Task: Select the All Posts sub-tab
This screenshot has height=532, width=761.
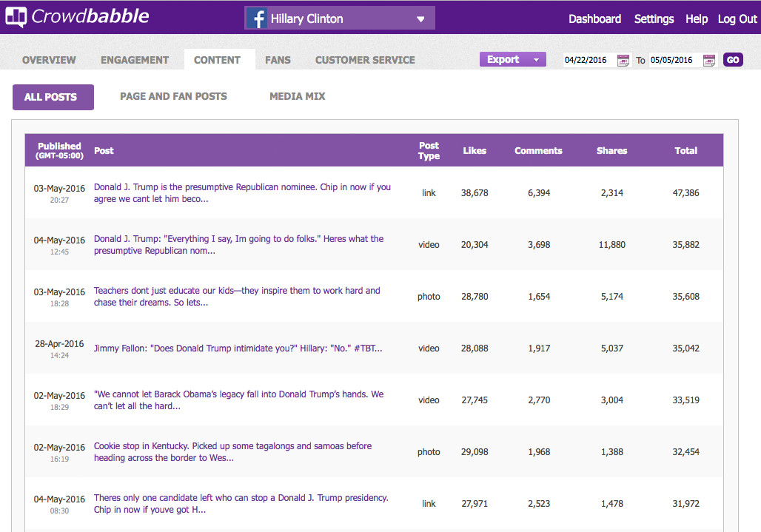Action: click(x=53, y=97)
